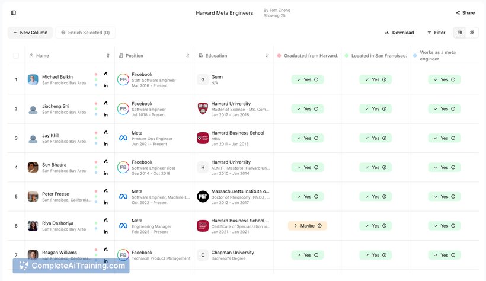Select the name Jiacheng Shi
This screenshot has height=281, width=486.
pos(56,106)
